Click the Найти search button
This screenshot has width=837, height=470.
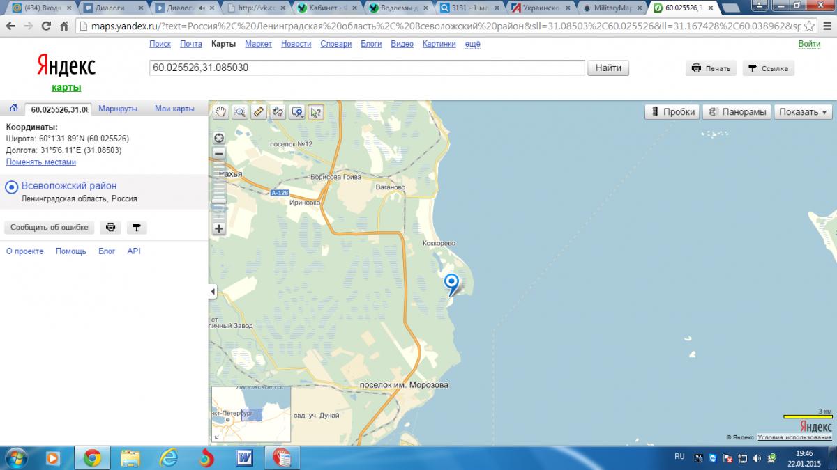point(608,68)
